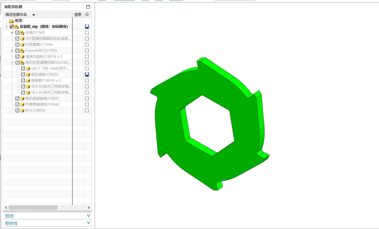
Task: Toggle the checkbox for 转轴套218039 x 2
Action: 23,81
